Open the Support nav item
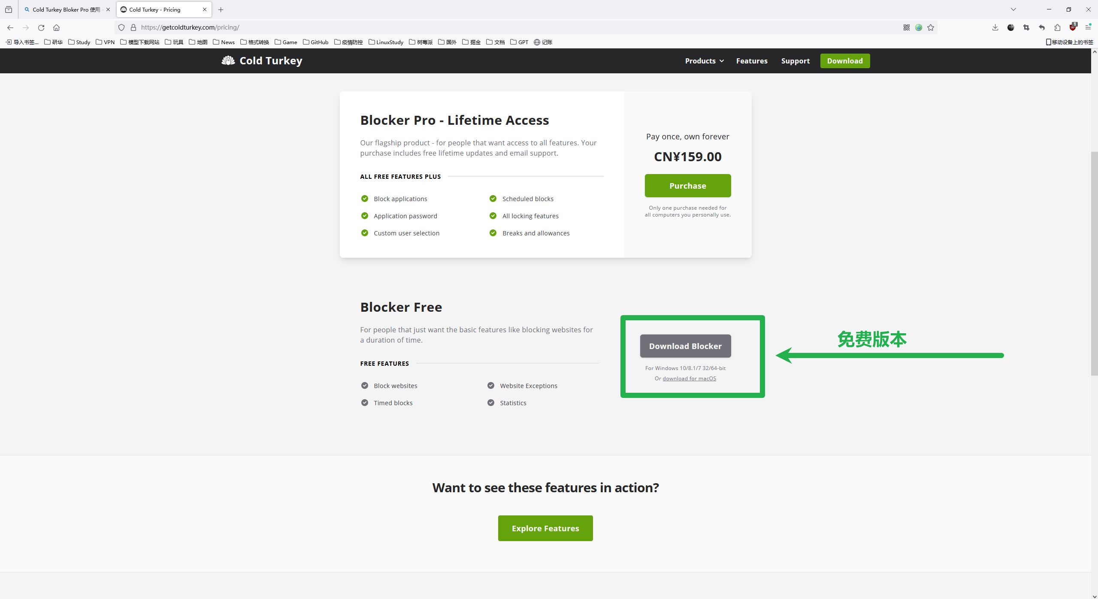The height and width of the screenshot is (599, 1098). point(796,61)
